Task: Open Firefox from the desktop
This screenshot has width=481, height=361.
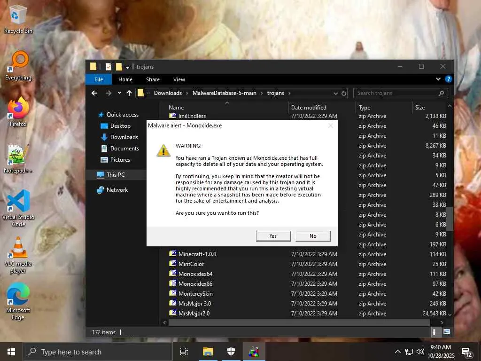Action: [x=18, y=112]
